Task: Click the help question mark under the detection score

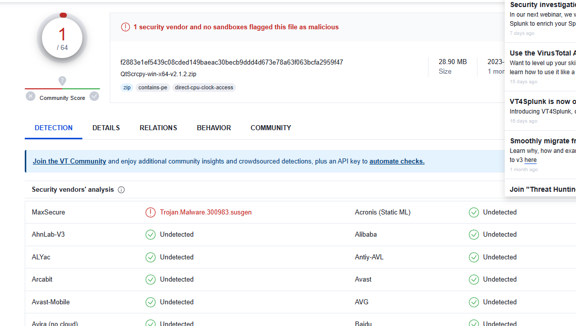Action: click(62, 81)
